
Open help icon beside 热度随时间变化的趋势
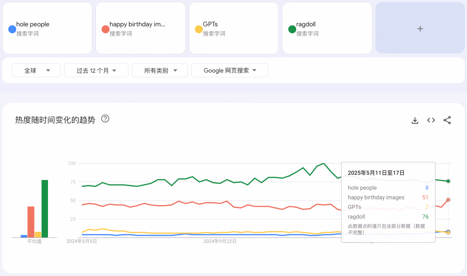point(105,119)
